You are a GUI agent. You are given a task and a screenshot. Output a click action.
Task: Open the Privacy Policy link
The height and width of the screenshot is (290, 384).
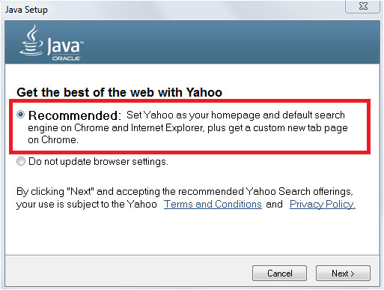[323, 205]
